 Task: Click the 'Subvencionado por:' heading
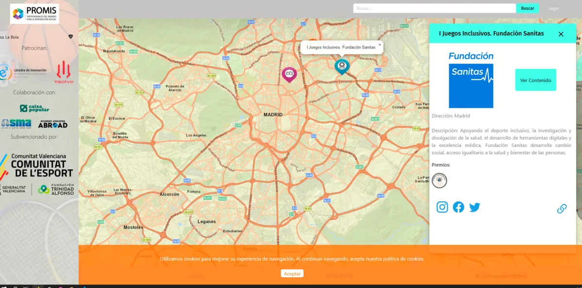tap(34, 137)
